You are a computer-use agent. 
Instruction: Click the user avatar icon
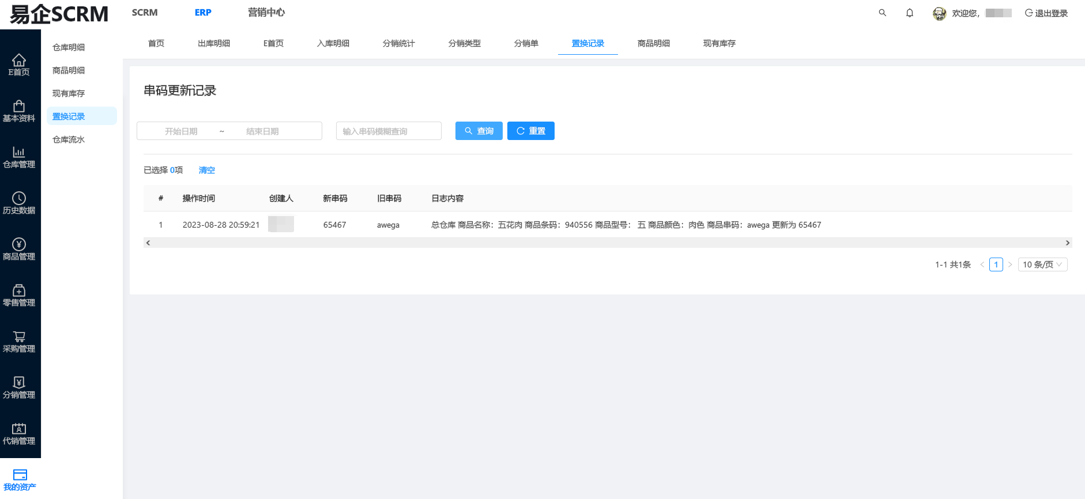[x=939, y=13]
